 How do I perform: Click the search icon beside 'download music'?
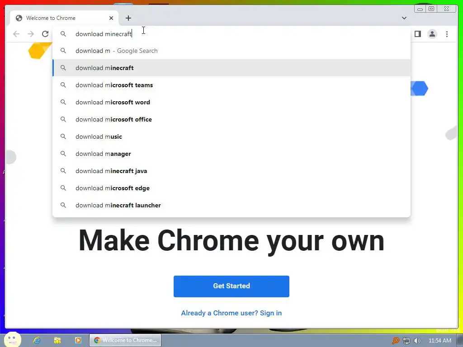pyautogui.click(x=63, y=136)
